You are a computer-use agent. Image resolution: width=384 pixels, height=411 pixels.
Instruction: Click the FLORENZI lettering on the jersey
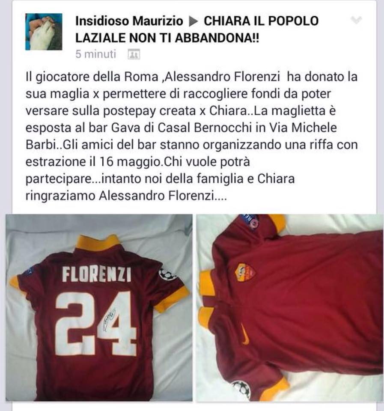pyautogui.click(x=96, y=274)
